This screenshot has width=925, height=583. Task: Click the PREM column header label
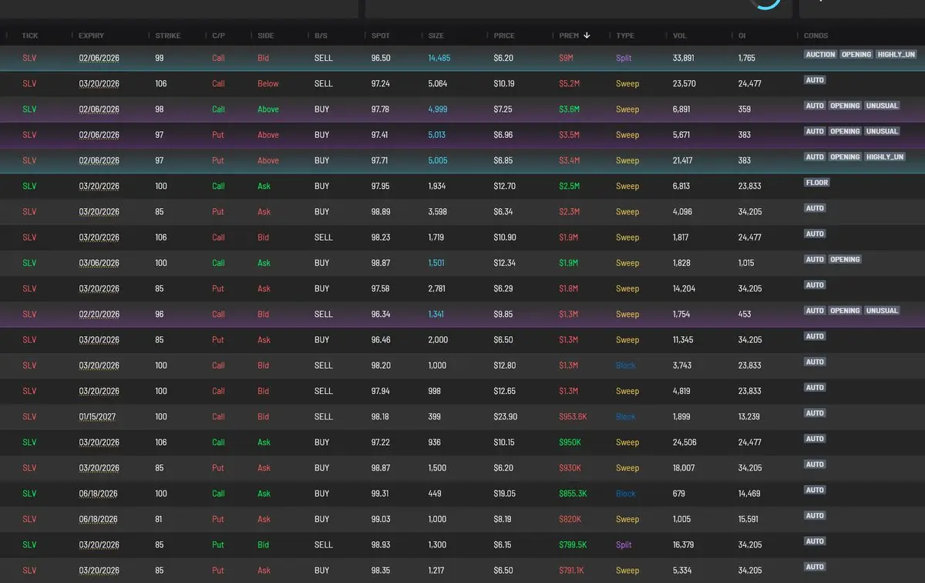[x=569, y=35]
